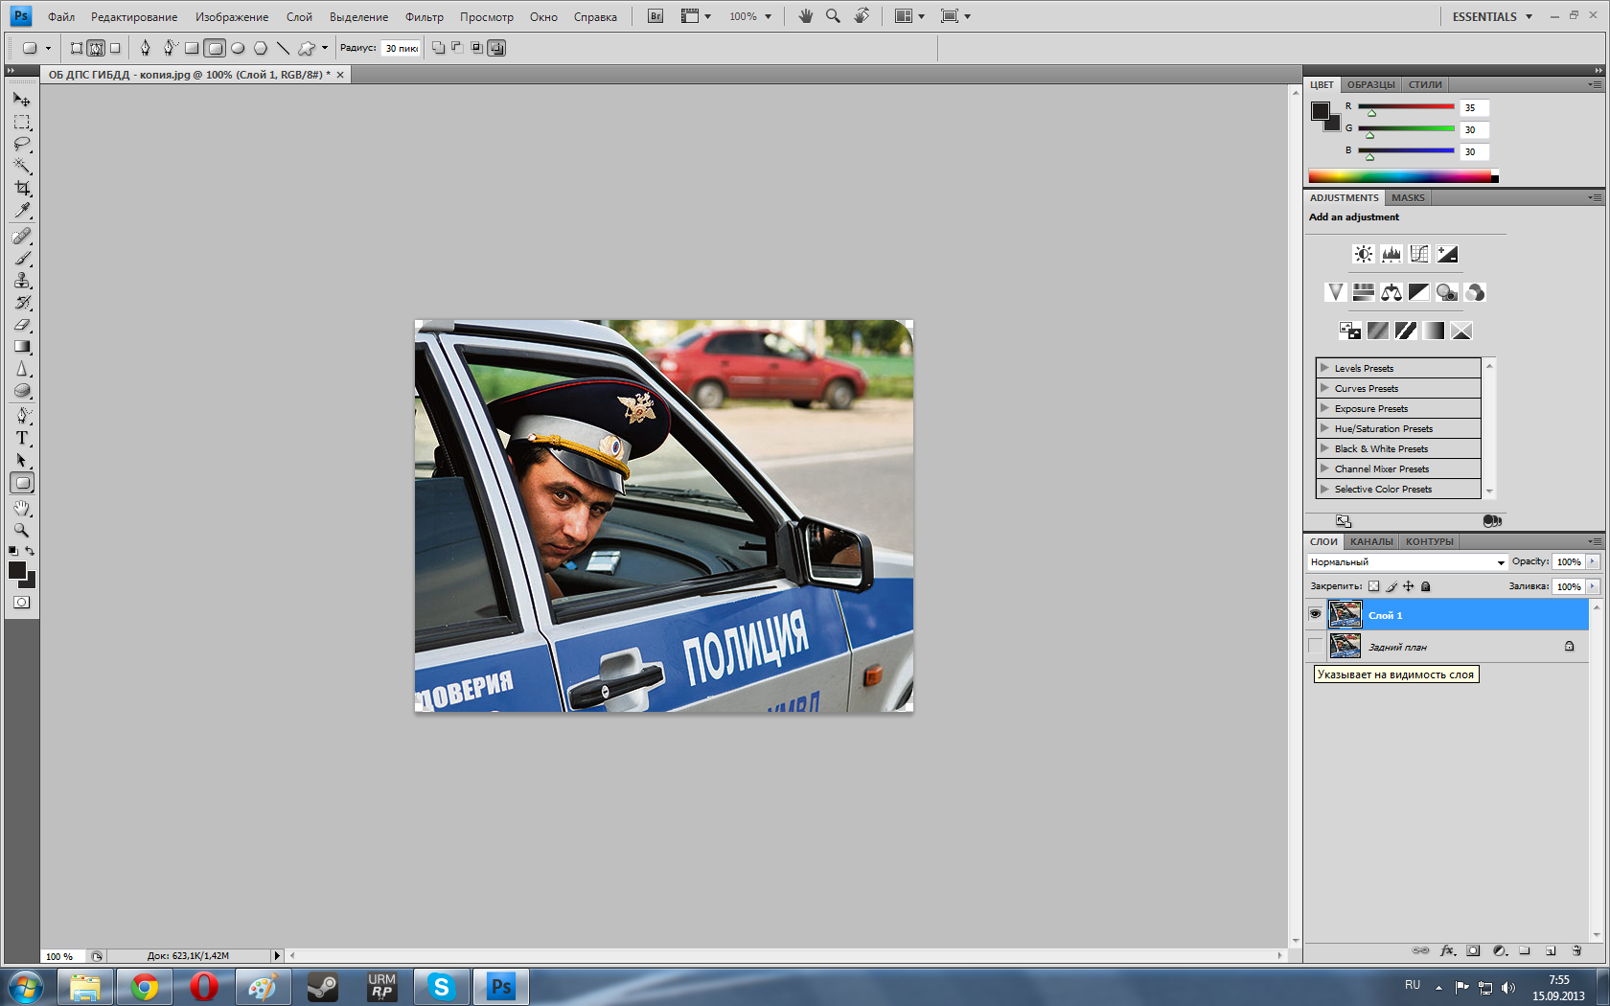The width and height of the screenshot is (1610, 1006).
Task: Toggle lock image pixels brush icon
Action: 1391,586
